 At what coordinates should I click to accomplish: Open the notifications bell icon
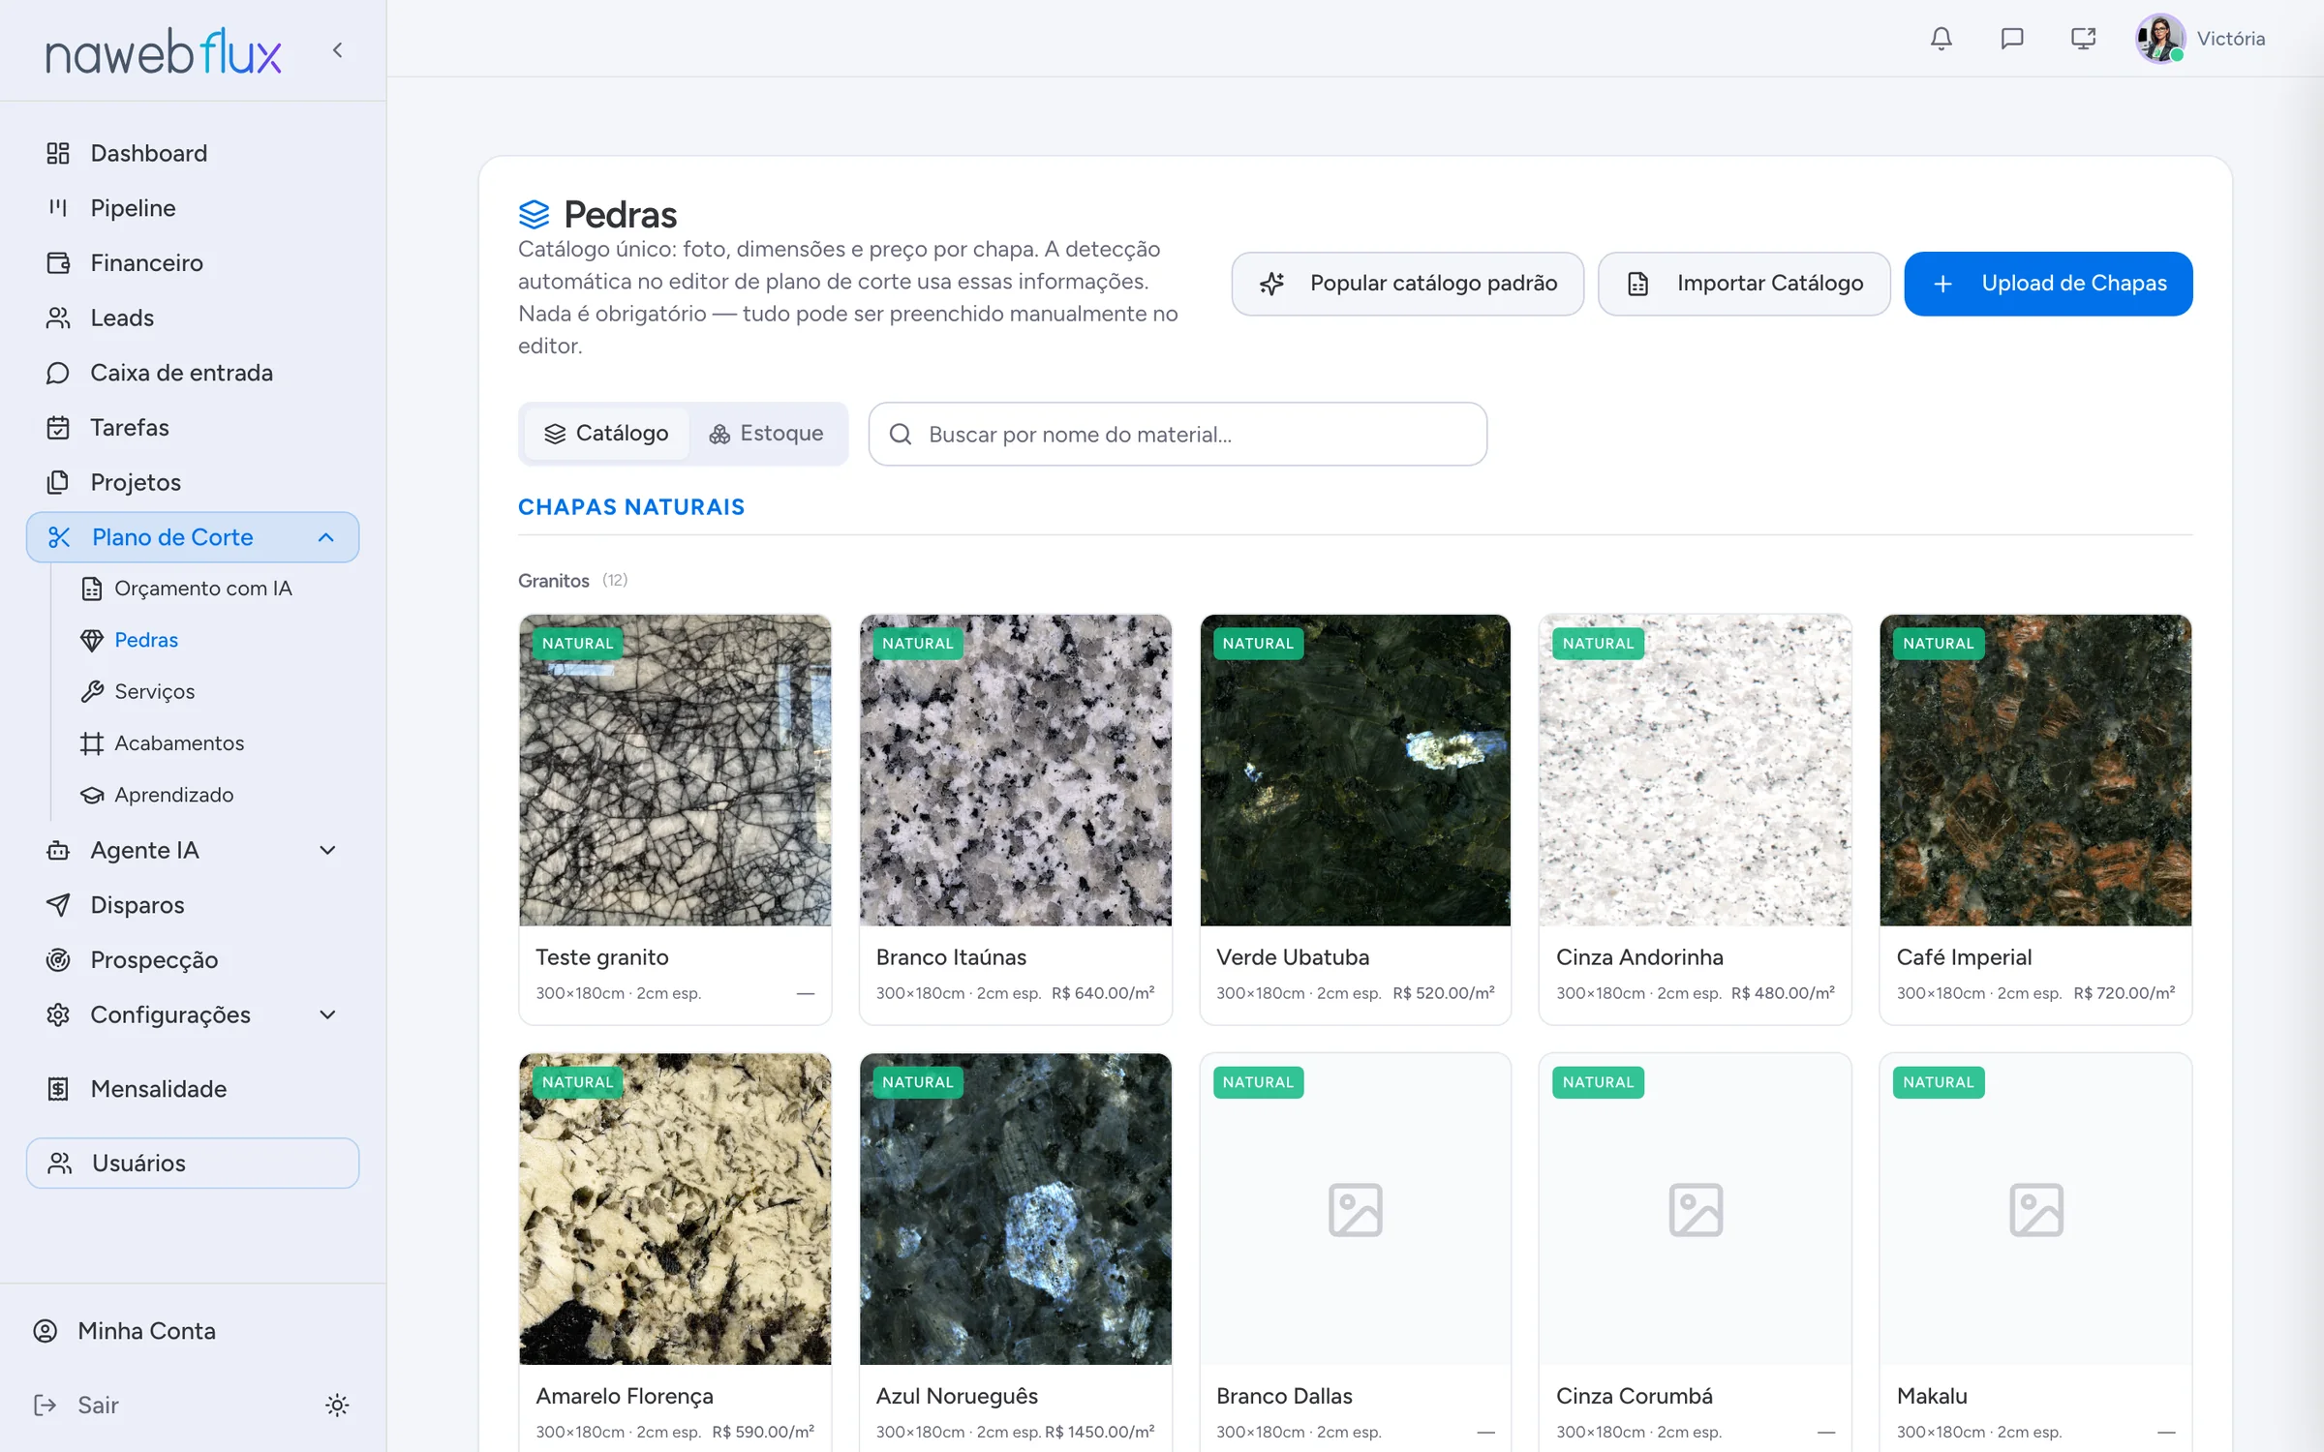click(1941, 39)
